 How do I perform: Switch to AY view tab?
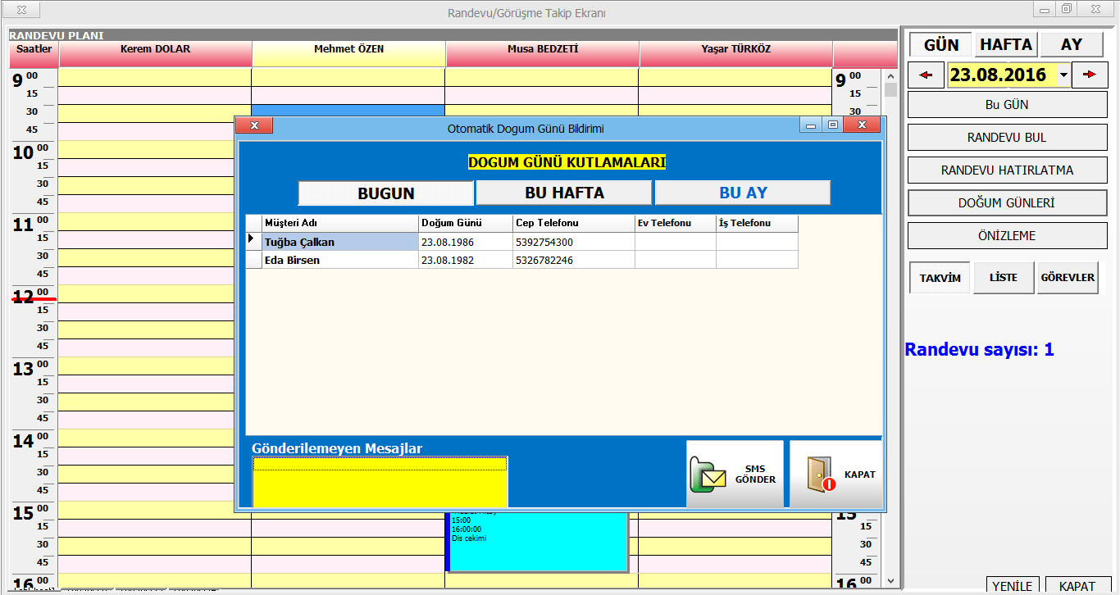point(1072,45)
